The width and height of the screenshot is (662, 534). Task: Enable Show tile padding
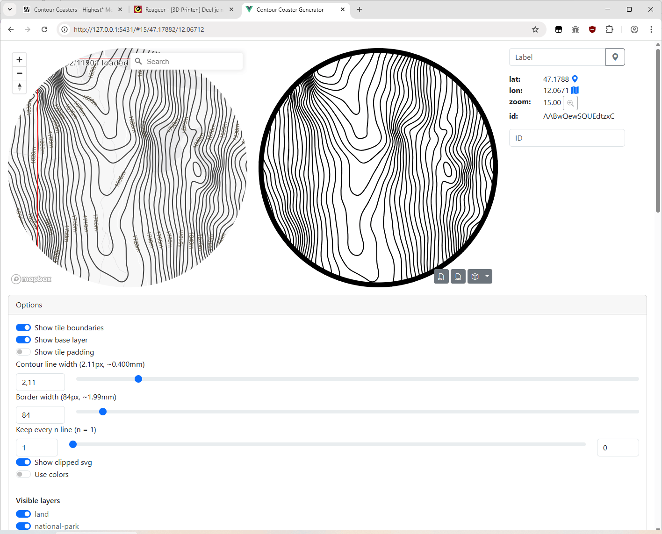23,351
